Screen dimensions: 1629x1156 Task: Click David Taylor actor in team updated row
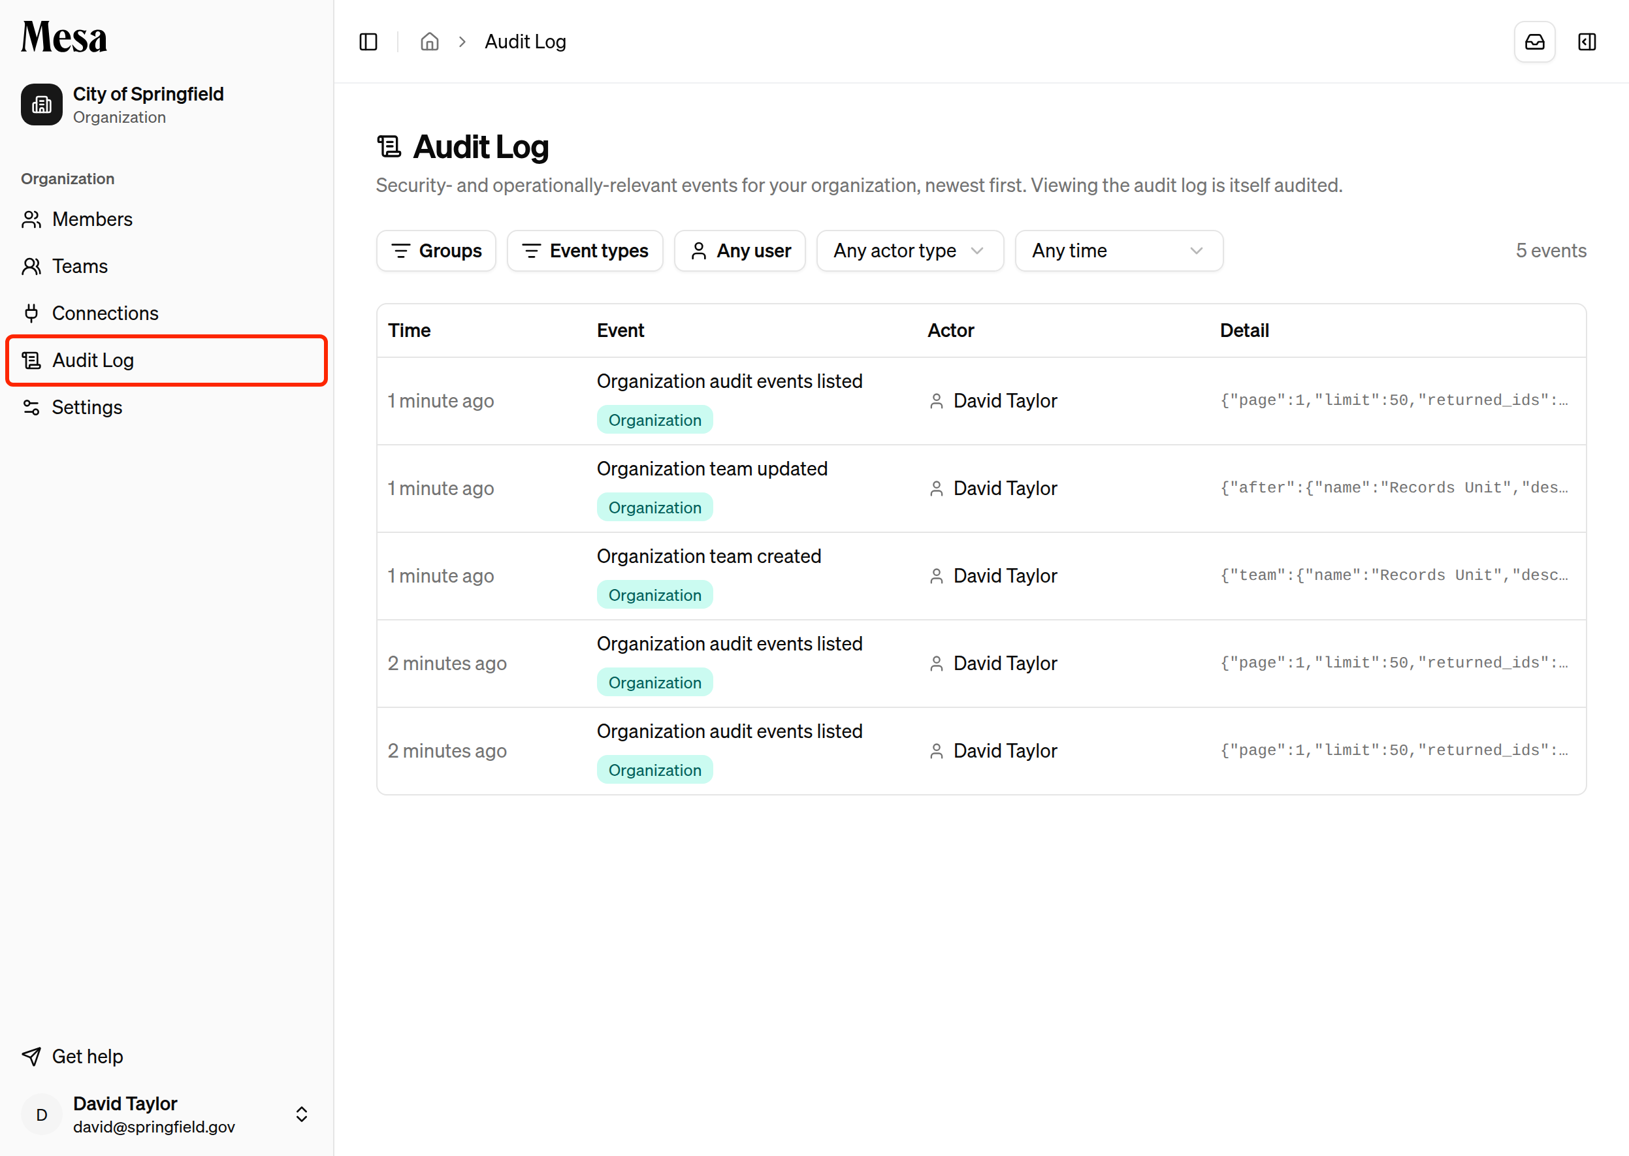tap(1005, 489)
